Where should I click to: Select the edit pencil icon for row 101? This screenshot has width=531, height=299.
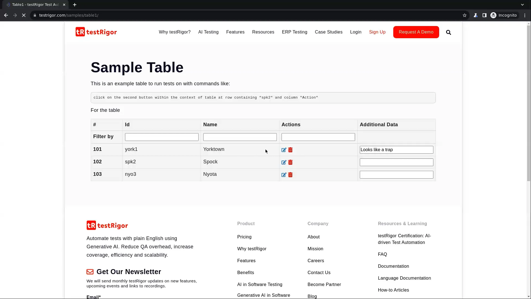(x=284, y=150)
